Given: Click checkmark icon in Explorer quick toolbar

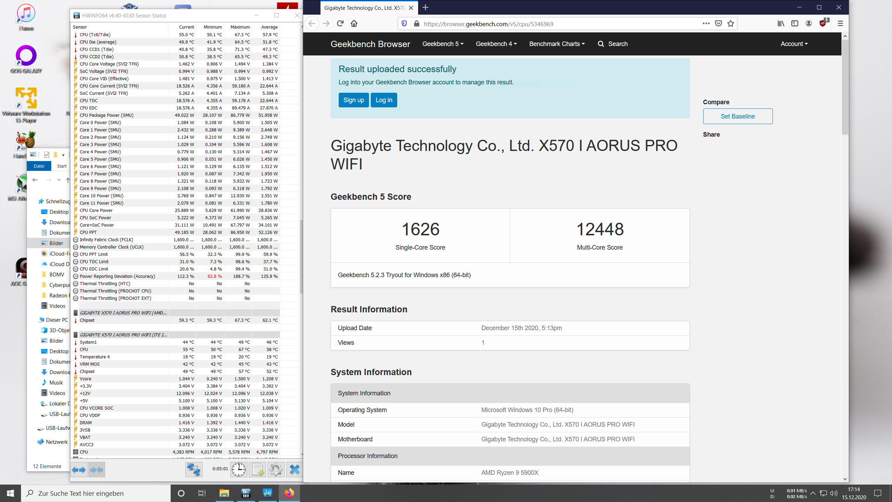Looking at the screenshot, I should pos(47,155).
